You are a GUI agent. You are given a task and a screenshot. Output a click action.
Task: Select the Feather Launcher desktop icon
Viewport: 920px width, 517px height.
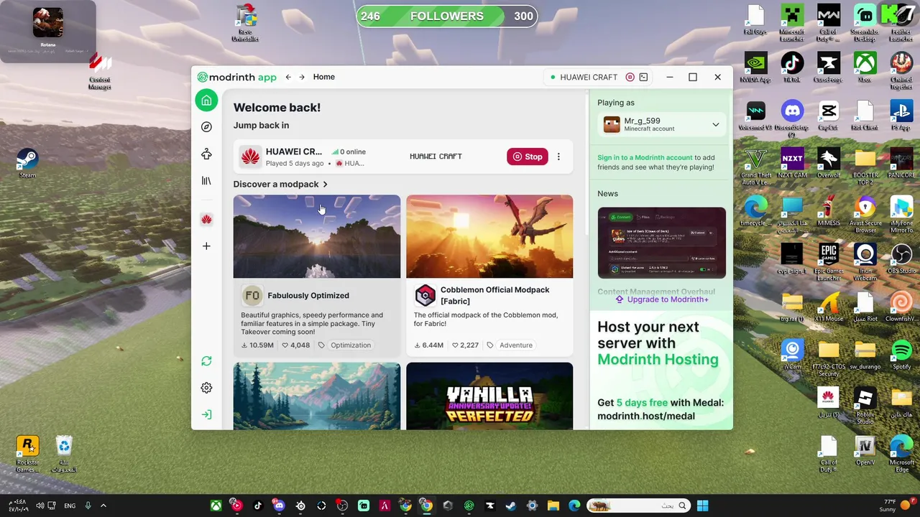click(x=901, y=24)
